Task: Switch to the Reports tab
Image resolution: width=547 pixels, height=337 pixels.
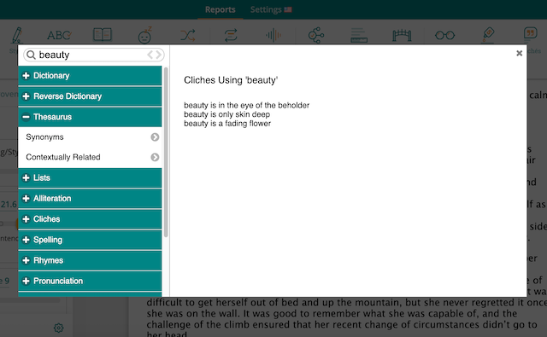Action: point(221,9)
